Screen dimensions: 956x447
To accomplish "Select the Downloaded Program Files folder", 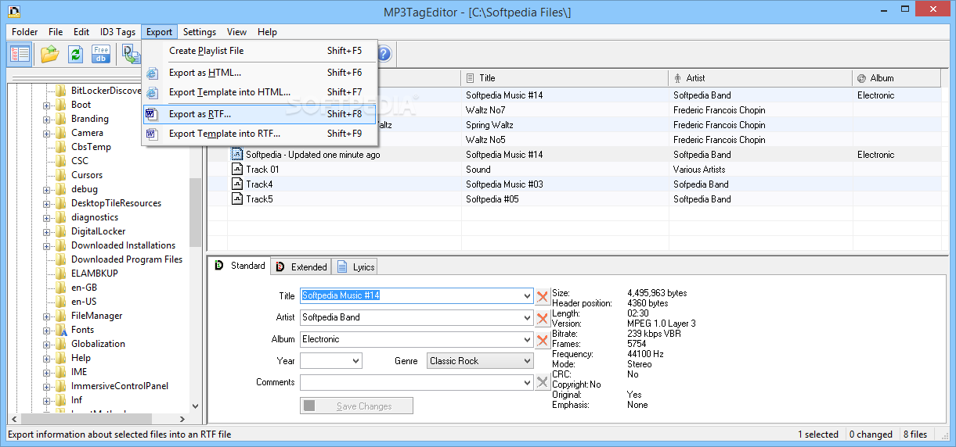I will coord(127,259).
